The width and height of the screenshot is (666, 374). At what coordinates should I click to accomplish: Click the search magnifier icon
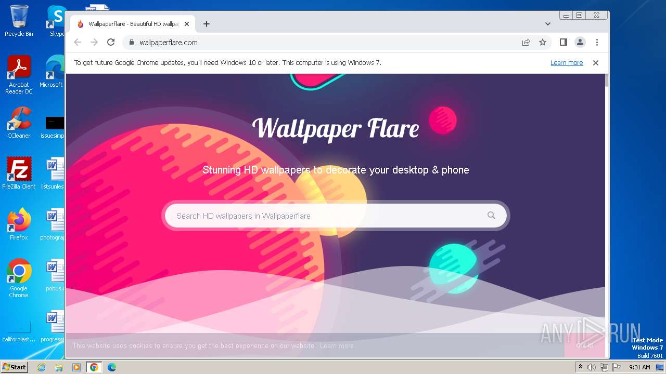[x=491, y=216]
